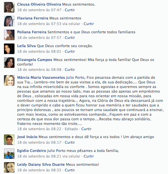Like Leidy Daiany Silva Duarte's comment
Screen dimensions: 168x174
coord(70,170)
